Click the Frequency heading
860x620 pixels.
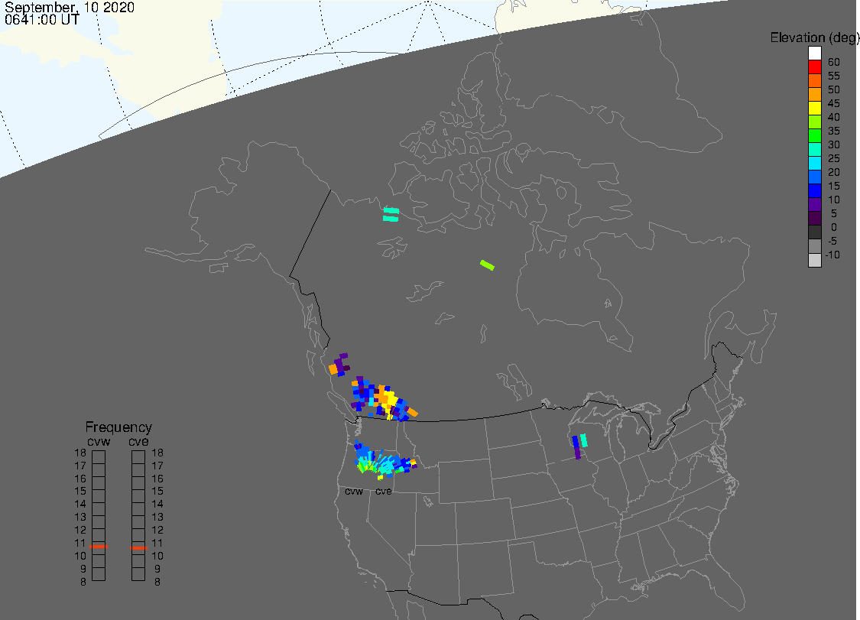click(118, 427)
